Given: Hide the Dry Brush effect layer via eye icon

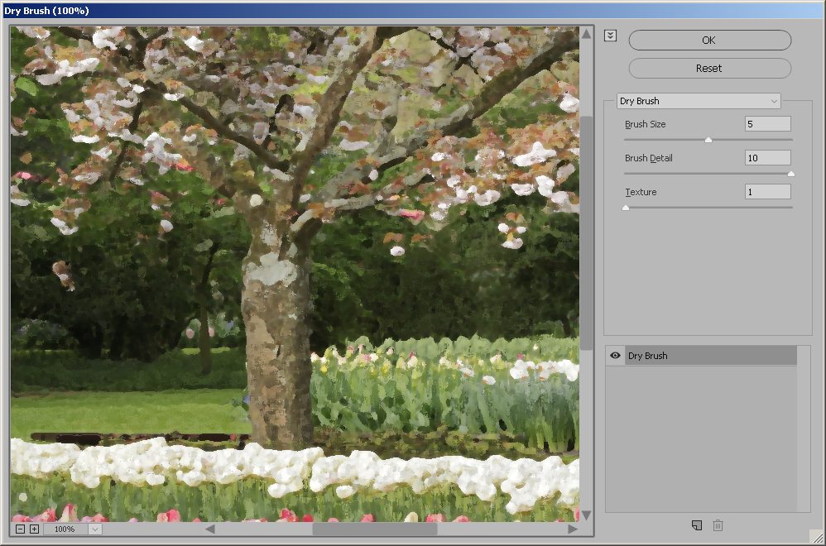Looking at the screenshot, I should click(615, 356).
